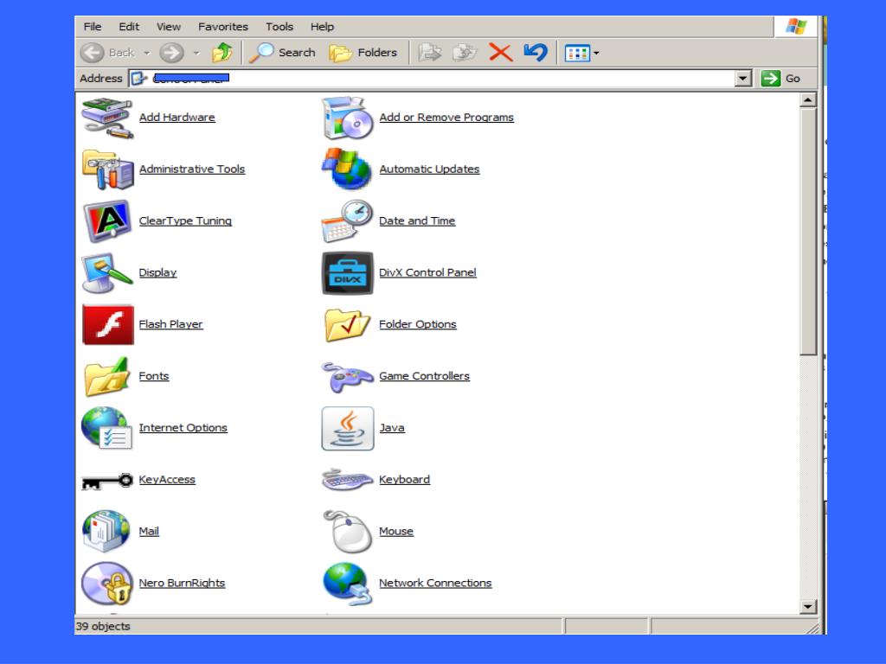Open the Add Hardware icon

[107, 118]
